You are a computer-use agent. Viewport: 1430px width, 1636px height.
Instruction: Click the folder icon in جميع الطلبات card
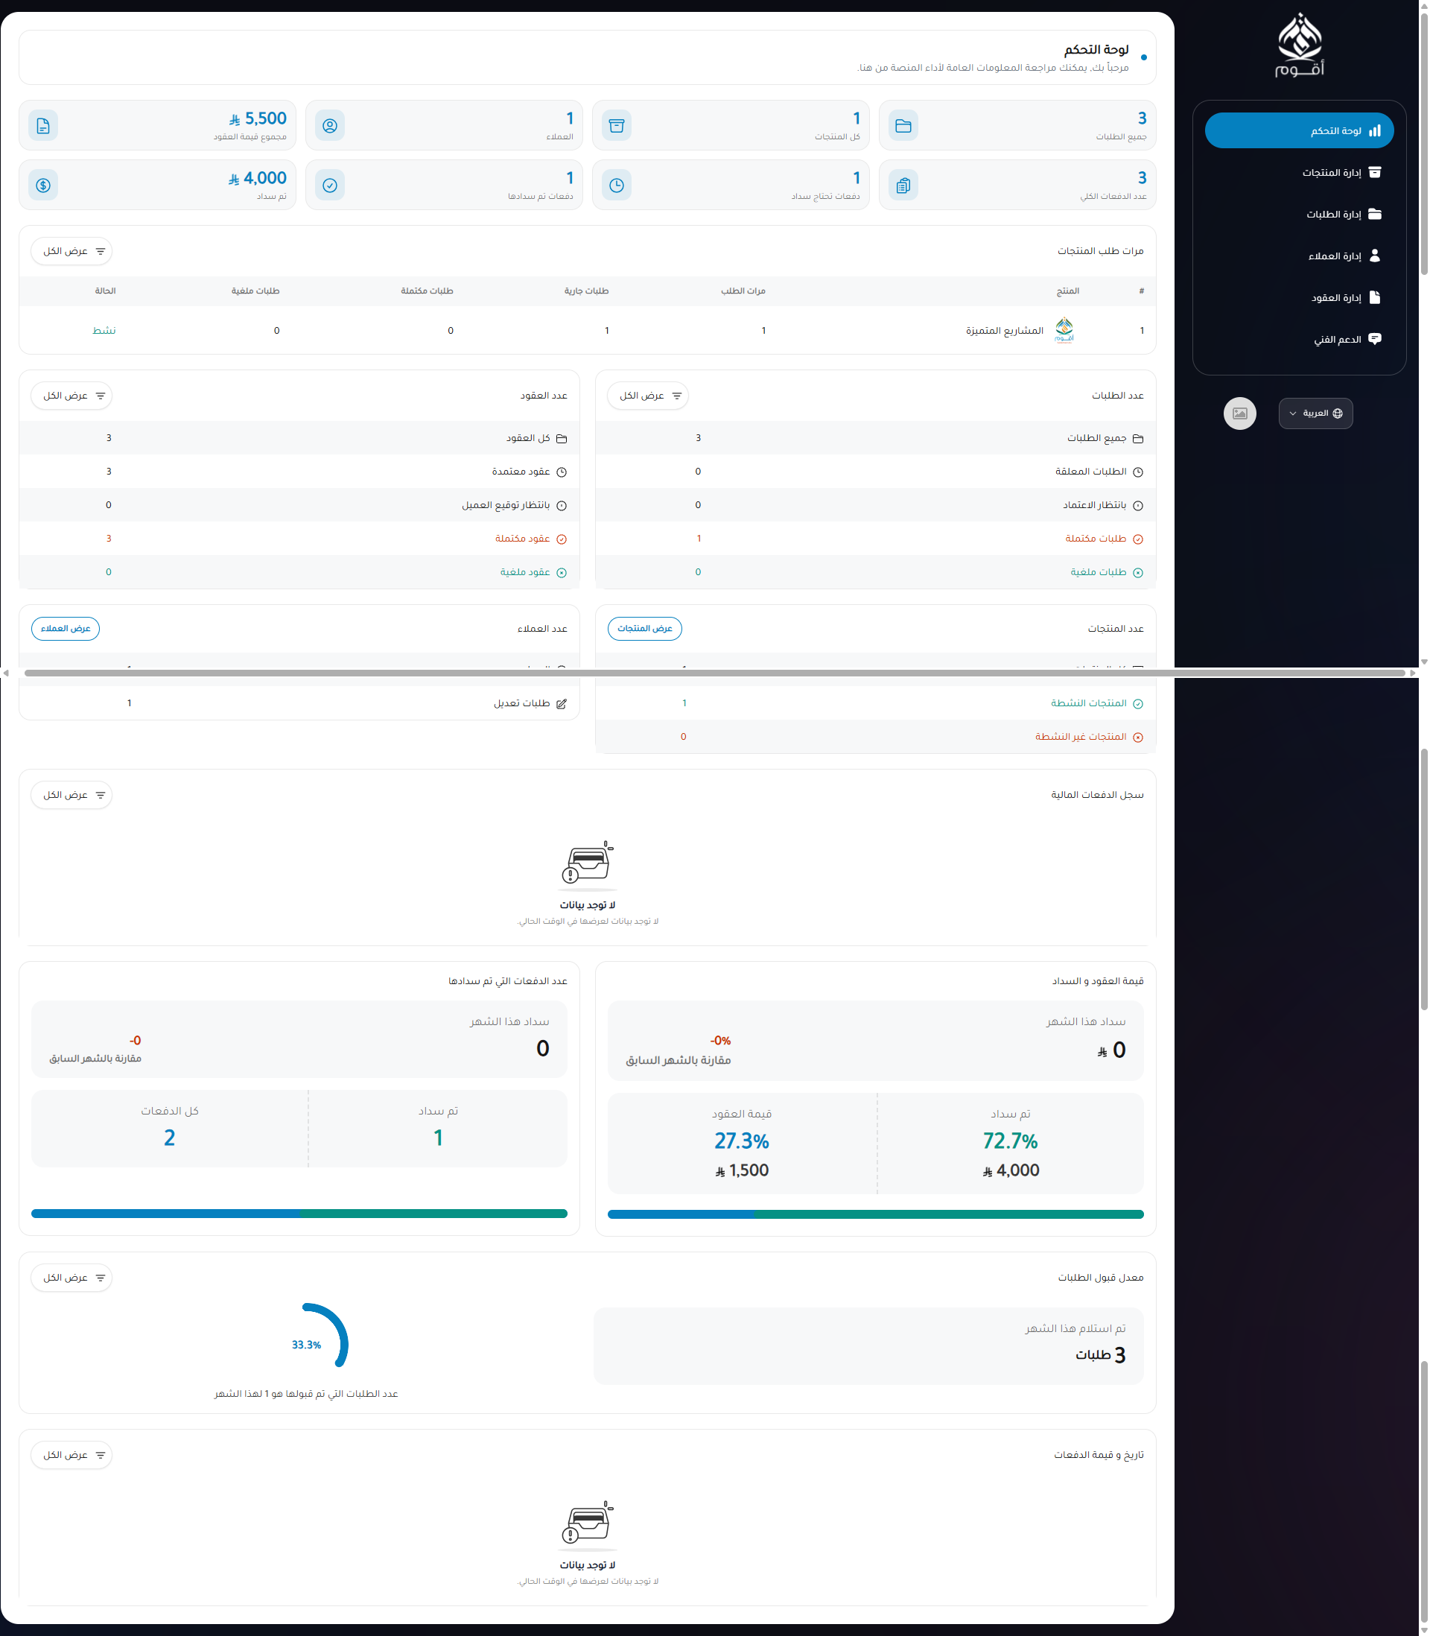pos(903,125)
